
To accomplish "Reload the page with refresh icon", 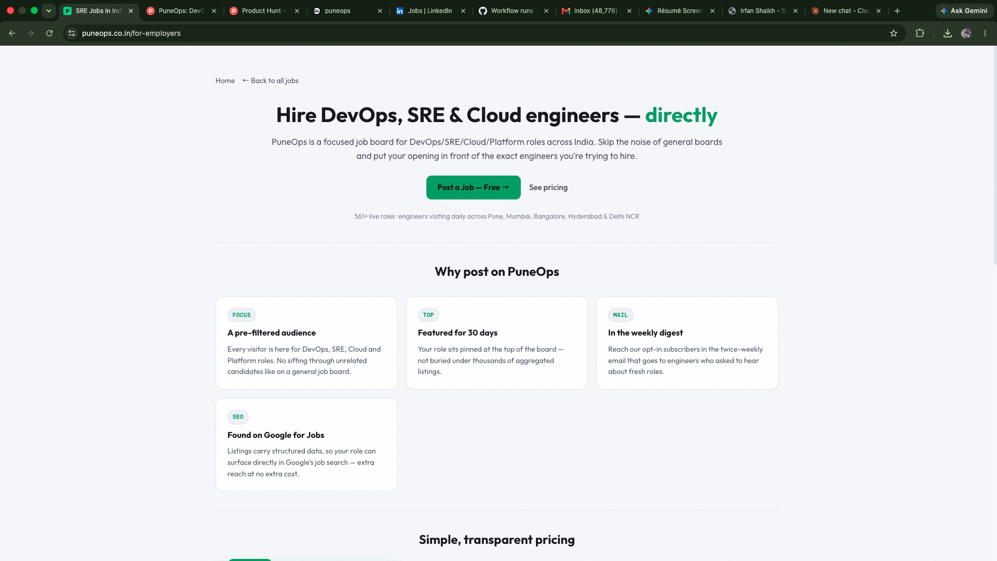I will (49, 33).
